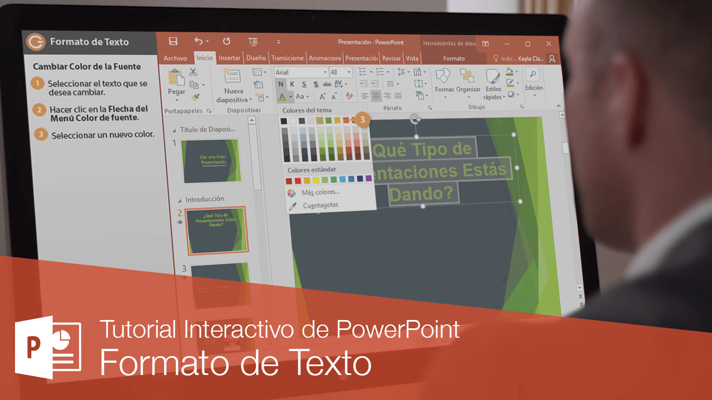Click the Redo icon in Quick Access Toolbar

[x=226, y=41]
